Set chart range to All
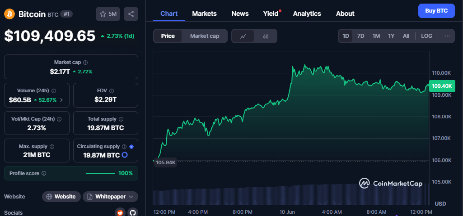Viewport: 463px width, 216px height. 406,36
